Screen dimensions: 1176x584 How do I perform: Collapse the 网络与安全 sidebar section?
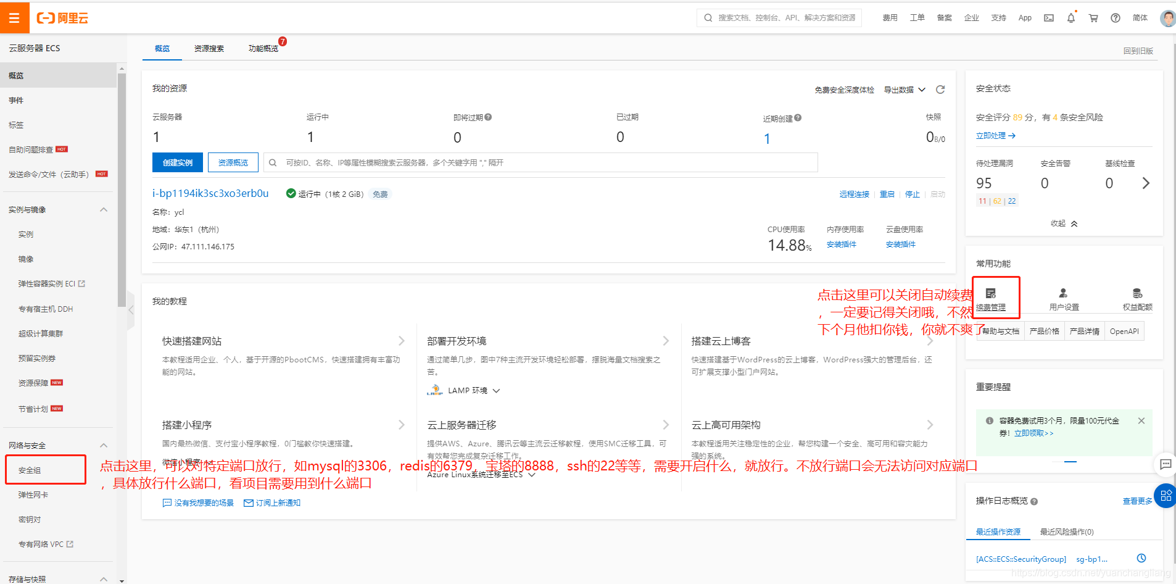pos(104,445)
